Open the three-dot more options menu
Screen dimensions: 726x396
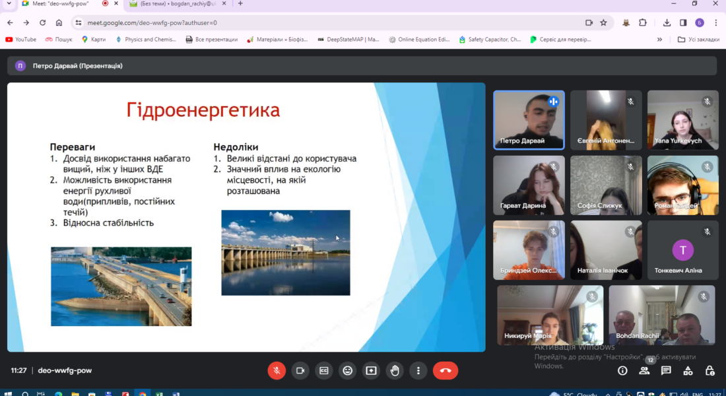pyautogui.click(x=418, y=370)
